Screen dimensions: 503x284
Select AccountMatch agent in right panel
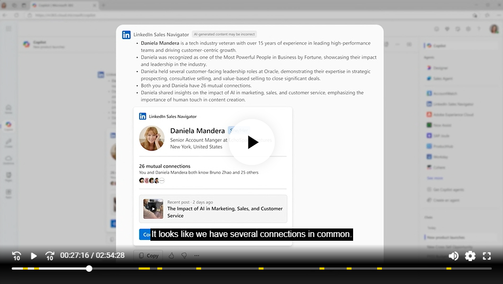coord(442,93)
